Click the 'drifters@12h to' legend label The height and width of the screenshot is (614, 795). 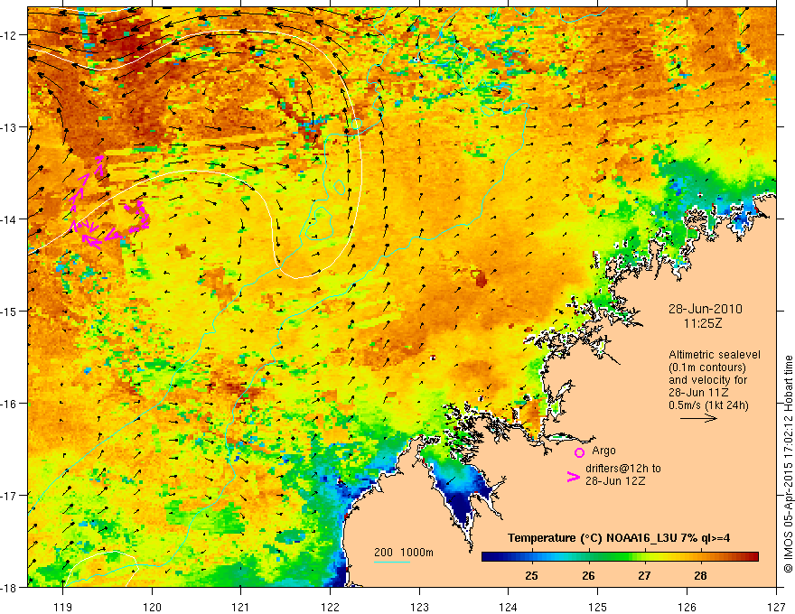click(623, 469)
